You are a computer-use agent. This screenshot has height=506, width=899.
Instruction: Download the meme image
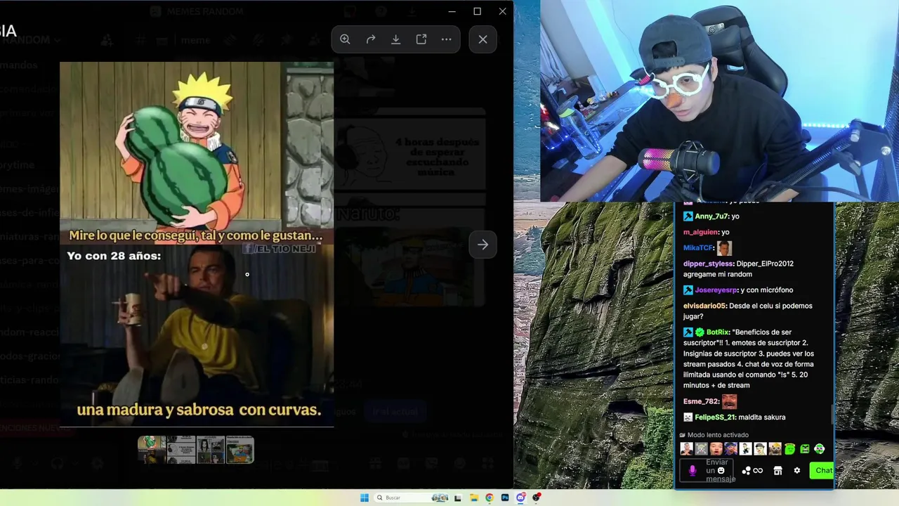pos(396,39)
